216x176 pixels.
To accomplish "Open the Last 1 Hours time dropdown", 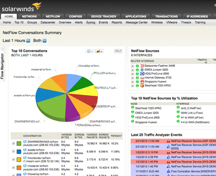I will [28, 41].
